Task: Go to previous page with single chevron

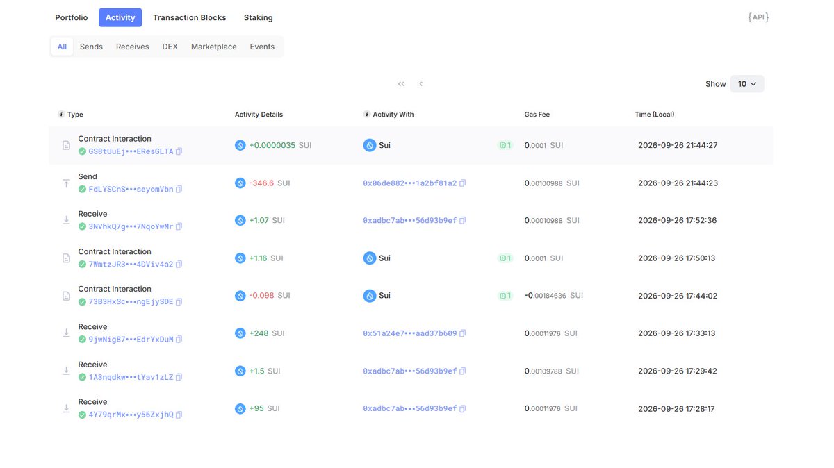Action: coord(420,84)
